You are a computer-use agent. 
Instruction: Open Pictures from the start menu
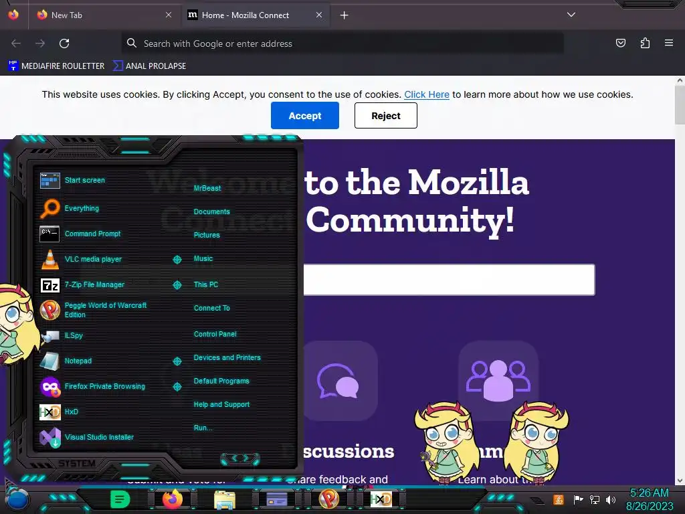[207, 235]
